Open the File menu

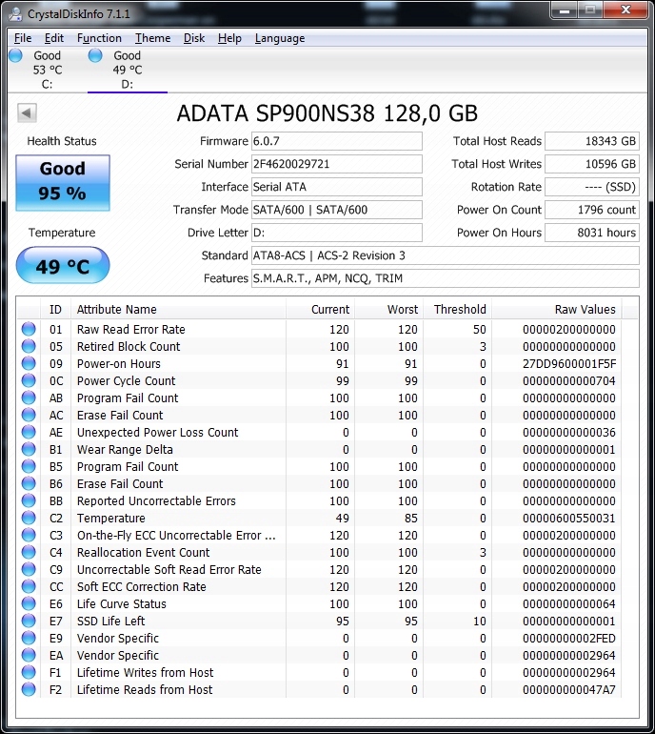[x=23, y=38]
